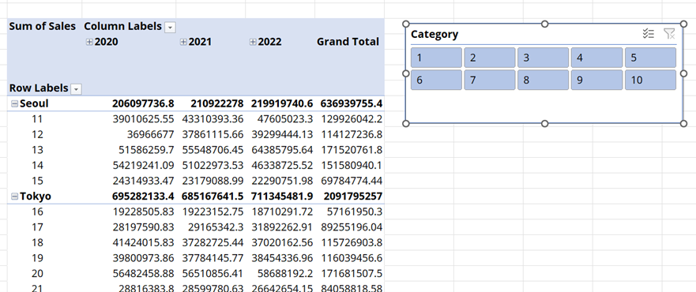Select row label 12
Viewport: 696px width, 292px height.
point(38,134)
